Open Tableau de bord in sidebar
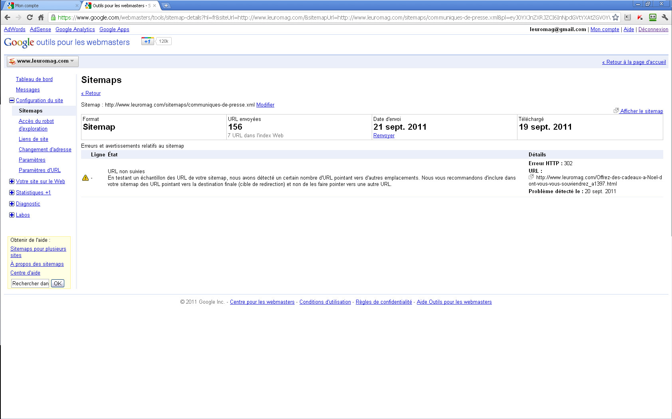This screenshot has height=419, width=672. (x=34, y=79)
